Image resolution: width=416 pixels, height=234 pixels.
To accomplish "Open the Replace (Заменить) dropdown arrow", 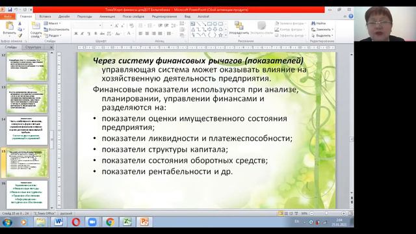I will point(332,29).
